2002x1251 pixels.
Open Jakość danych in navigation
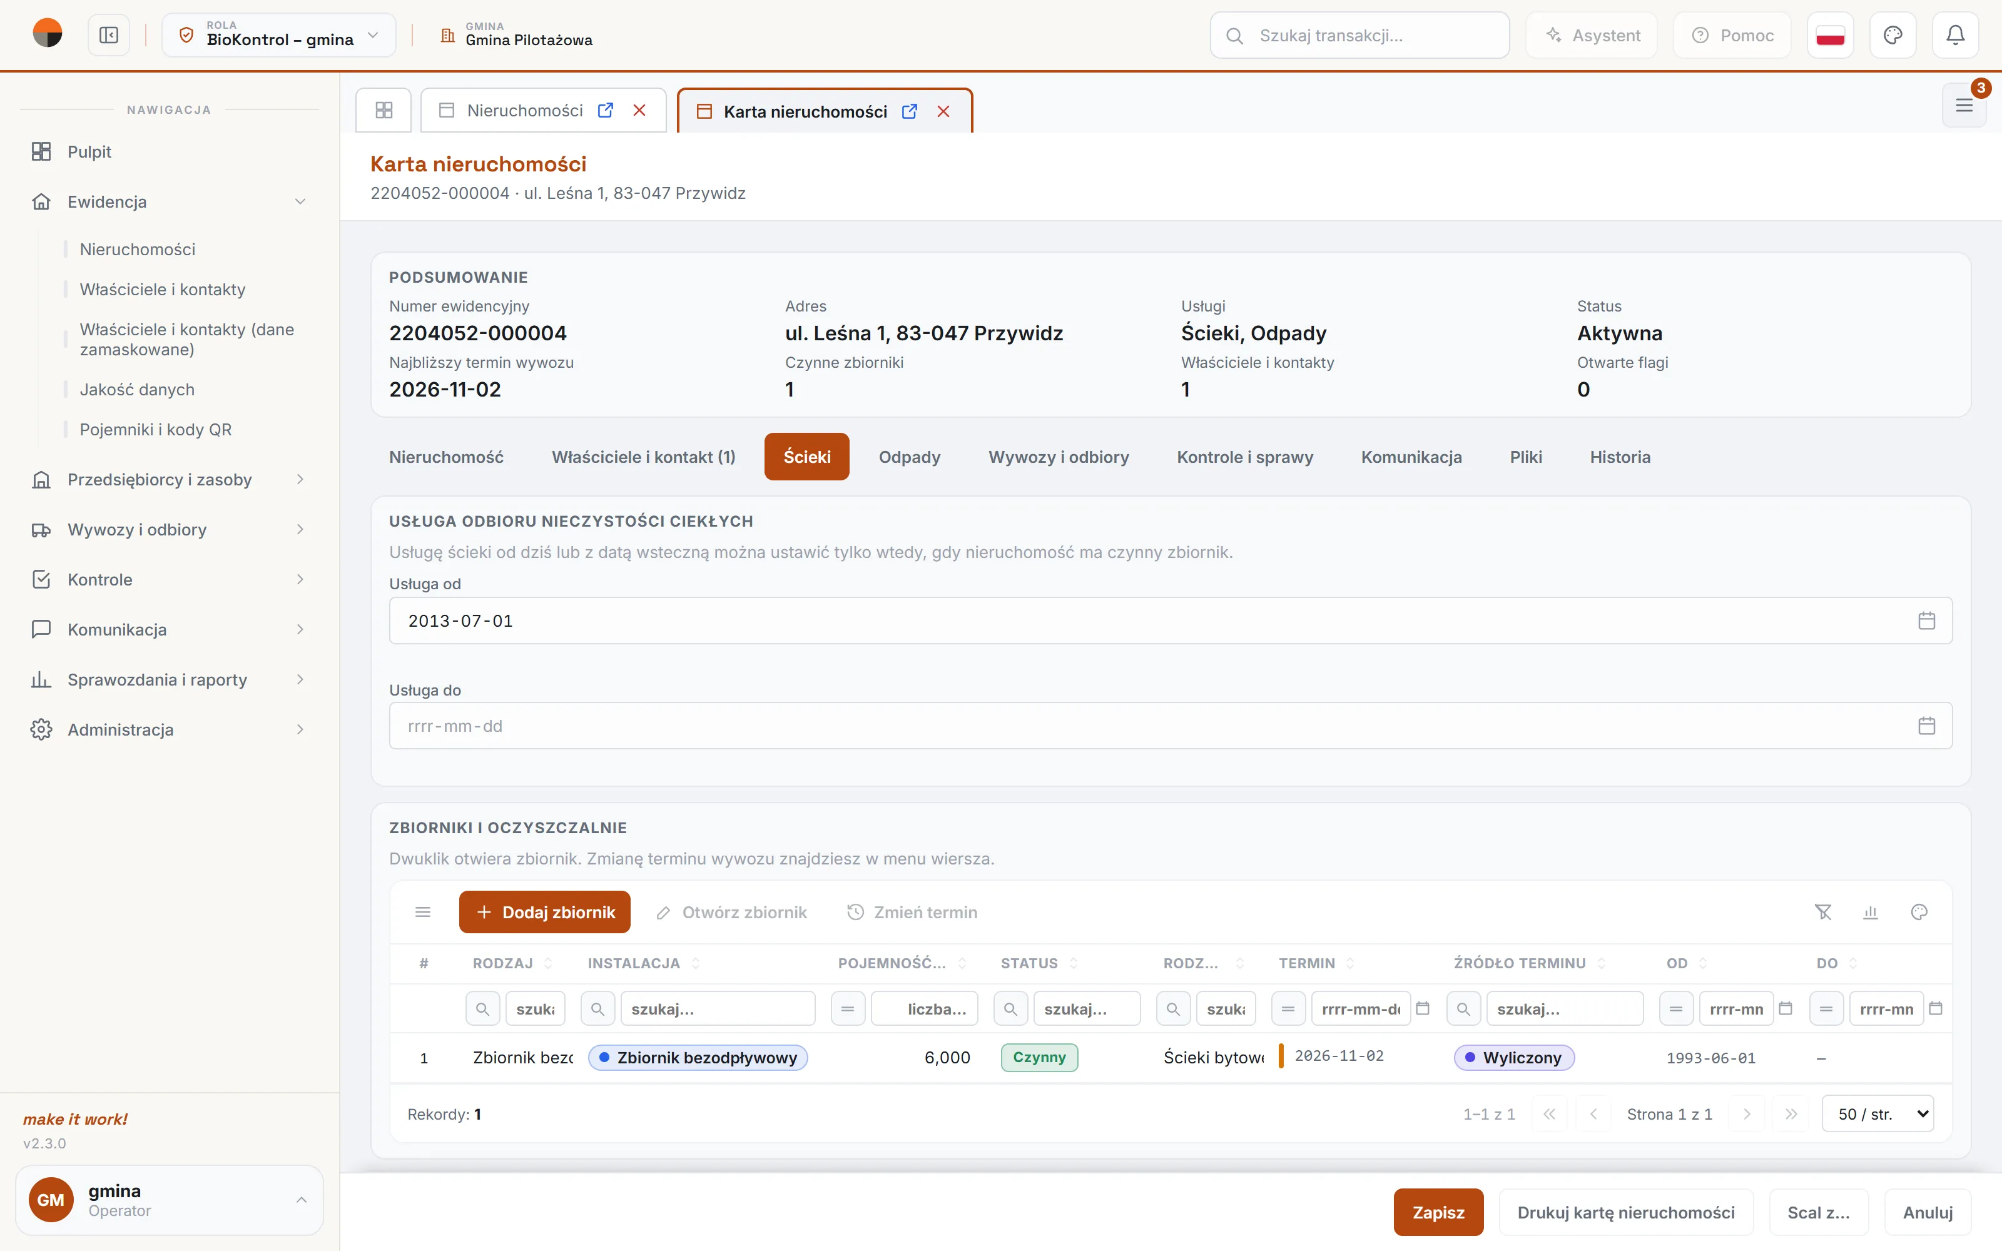tap(138, 390)
